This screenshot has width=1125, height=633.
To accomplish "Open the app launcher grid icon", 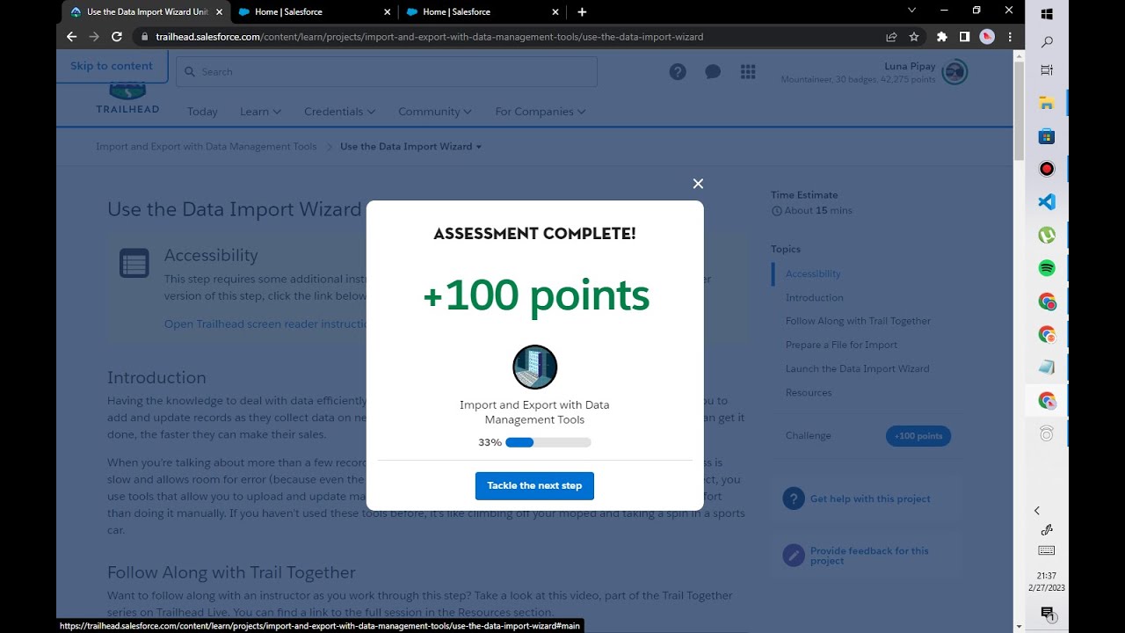I will click(x=748, y=72).
